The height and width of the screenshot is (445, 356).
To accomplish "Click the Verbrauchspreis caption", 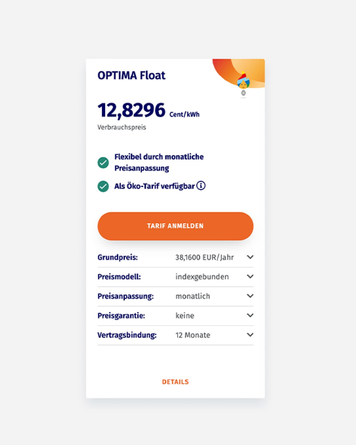I will (x=122, y=127).
